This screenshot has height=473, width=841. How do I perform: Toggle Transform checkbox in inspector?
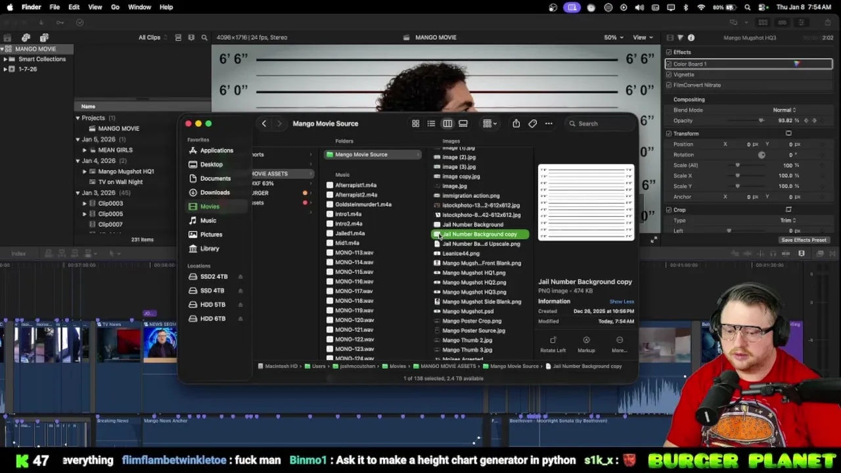click(669, 133)
